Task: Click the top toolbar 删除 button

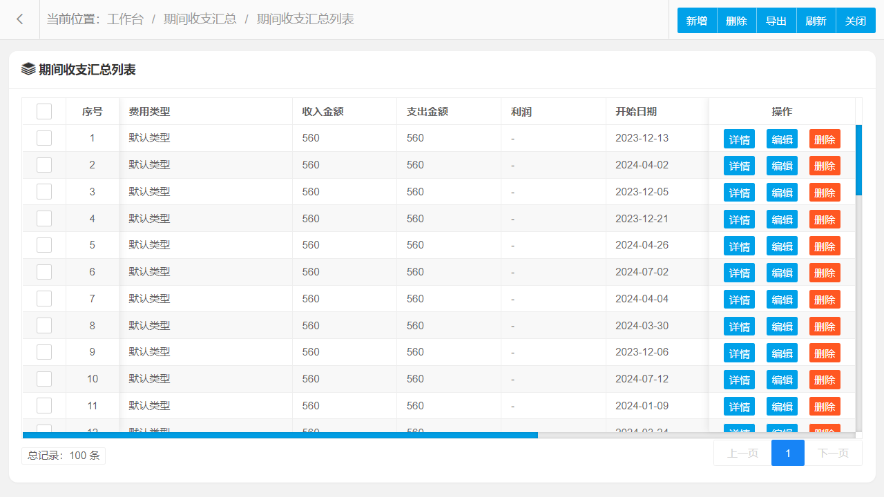Action: (x=737, y=21)
